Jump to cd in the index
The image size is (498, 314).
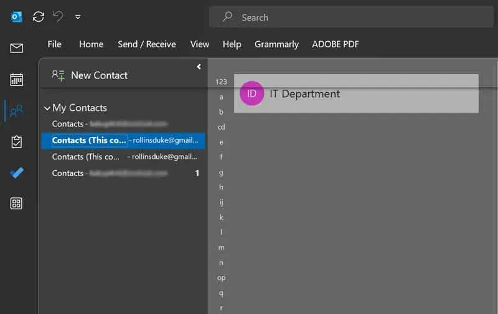pyautogui.click(x=222, y=127)
